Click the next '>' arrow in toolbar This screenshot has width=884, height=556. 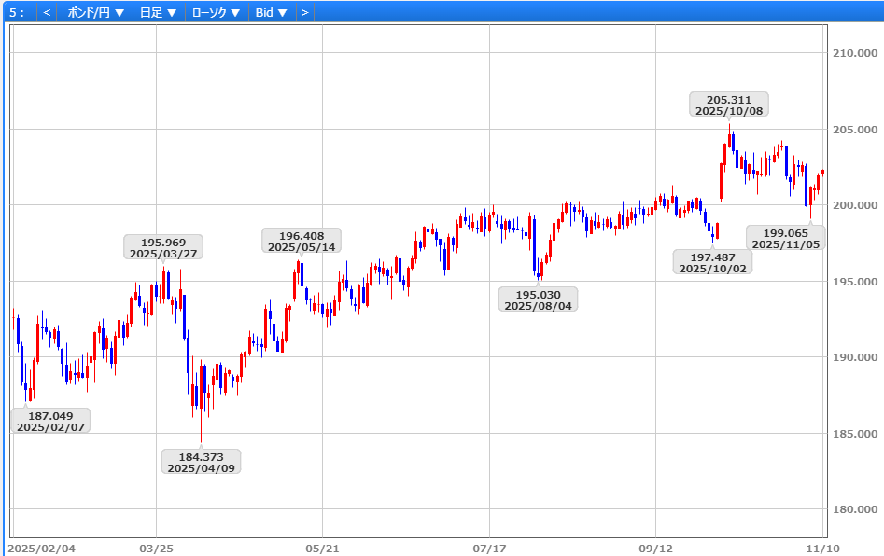(303, 12)
